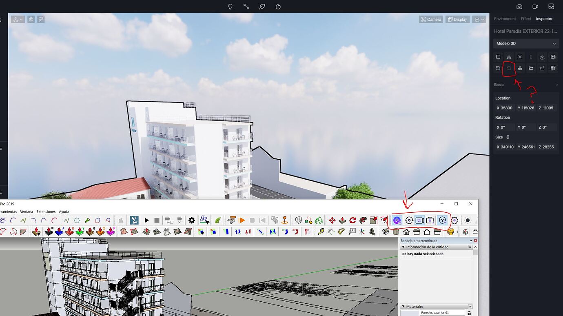The image size is (563, 316).
Task: Click the D5 reset undo arrow icon in Inspector
Action: click(498, 68)
